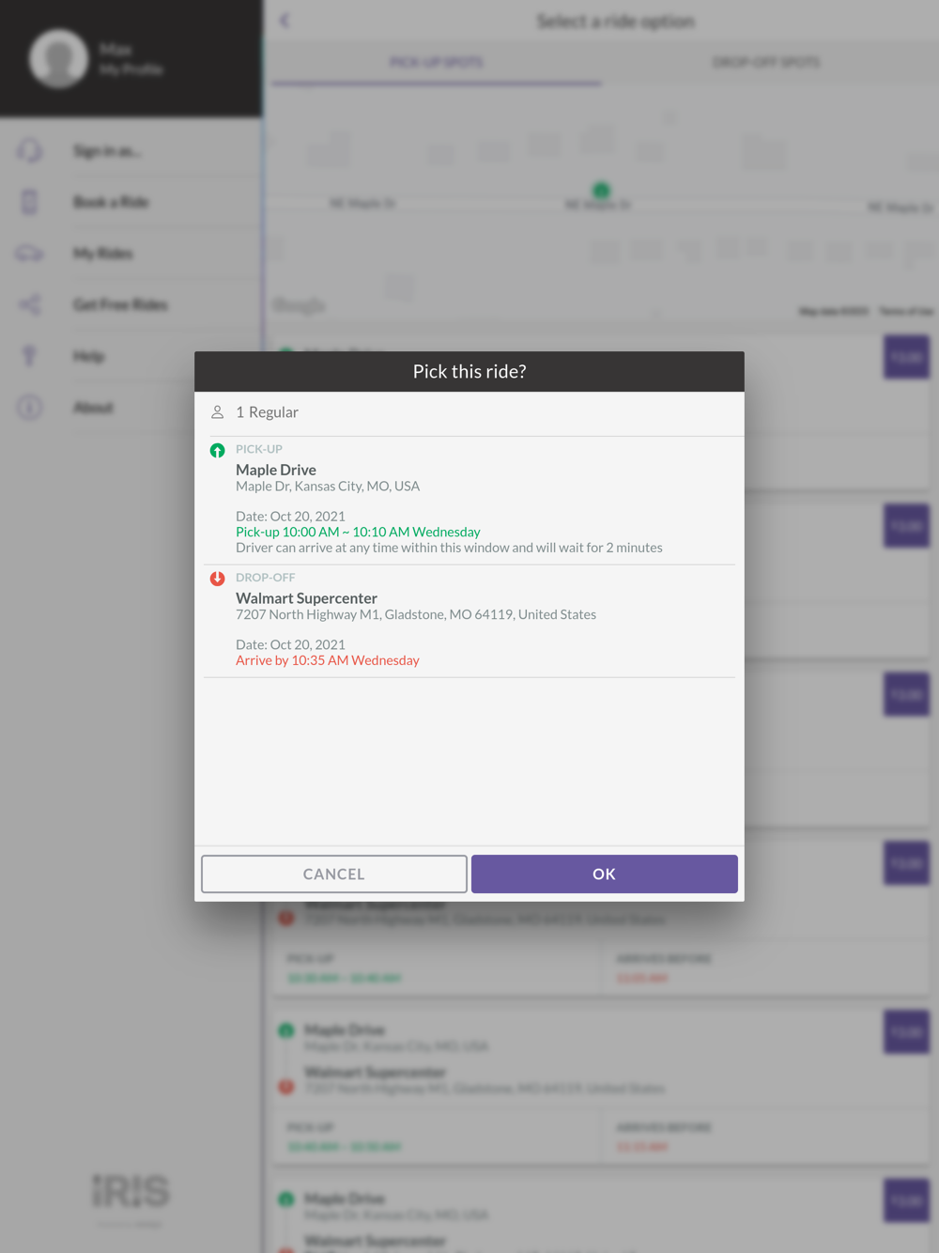Click the pick-up DATE: Oct 20, 2021 line

(290, 517)
